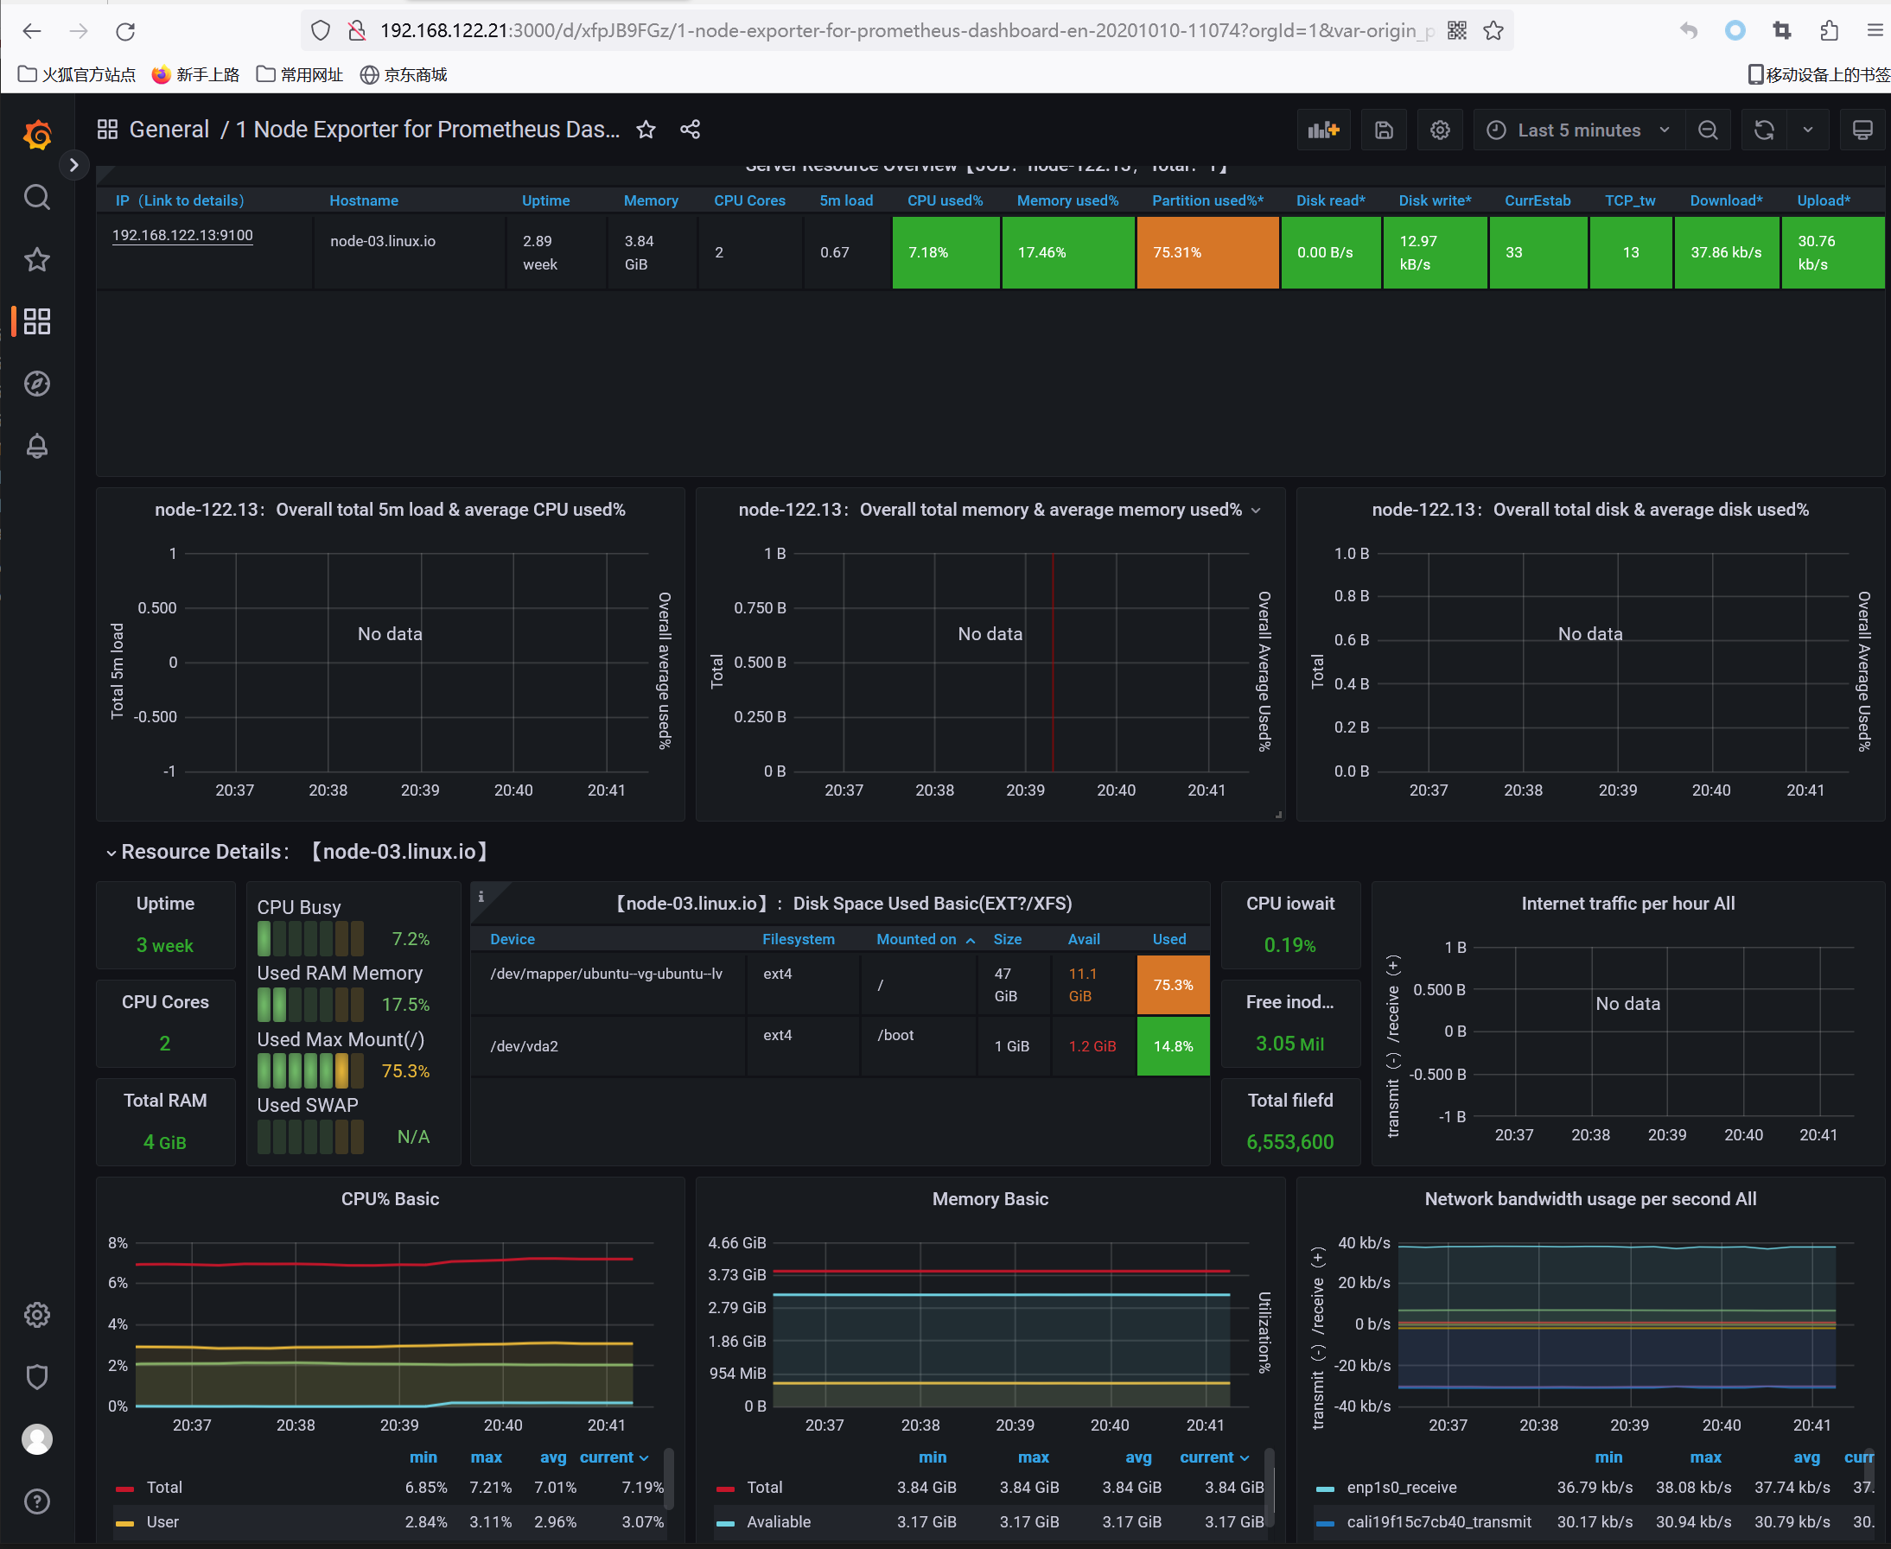Screen dimensions: 1891x1549
Task: Open Explore compass icon in sidebar
Action: coord(36,384)
